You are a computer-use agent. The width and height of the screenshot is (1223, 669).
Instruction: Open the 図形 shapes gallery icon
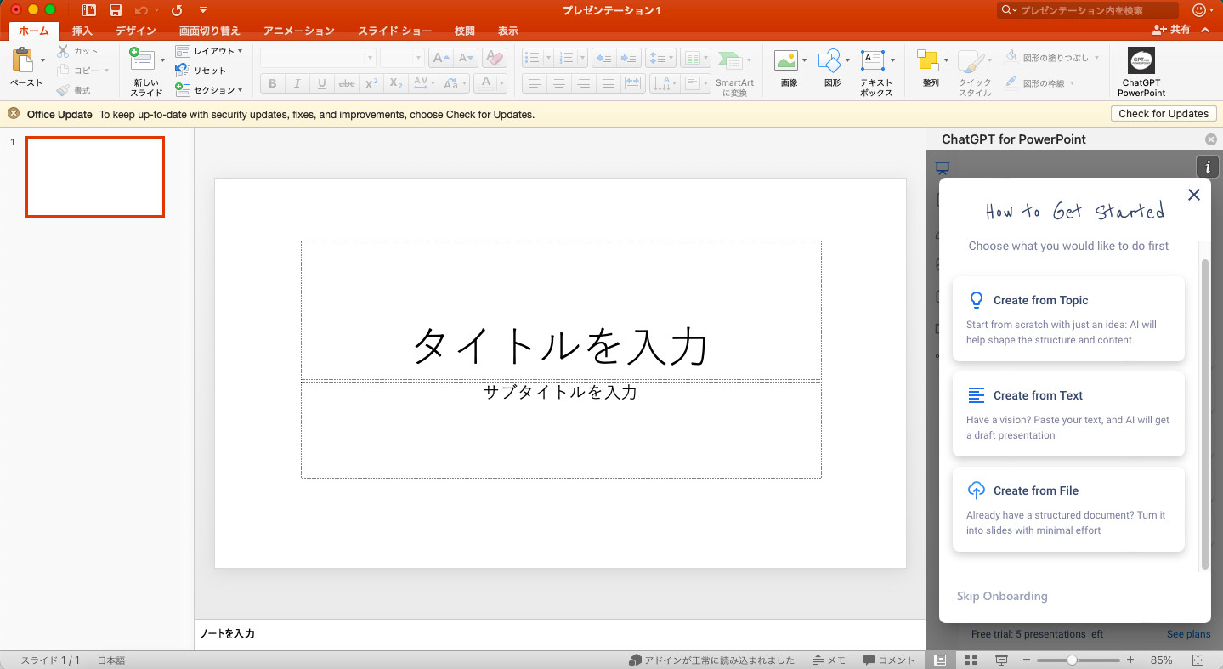(829, 60)
